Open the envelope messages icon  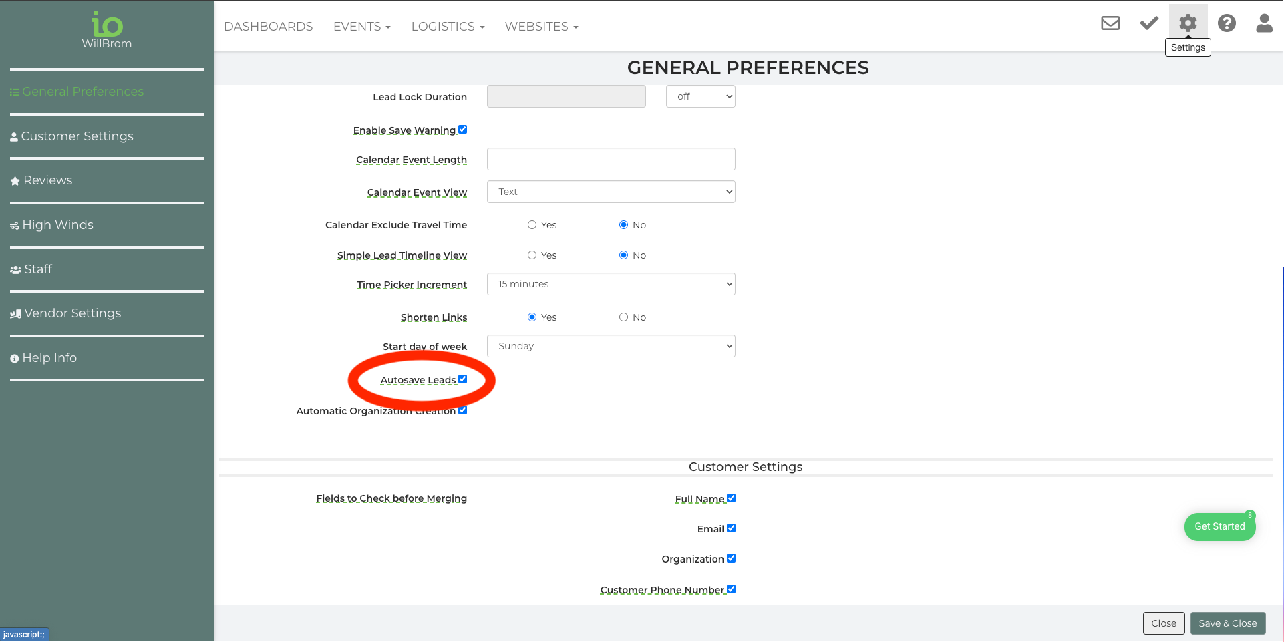(x=1110, y=23)
